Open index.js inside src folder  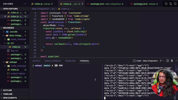click(14, 47)
